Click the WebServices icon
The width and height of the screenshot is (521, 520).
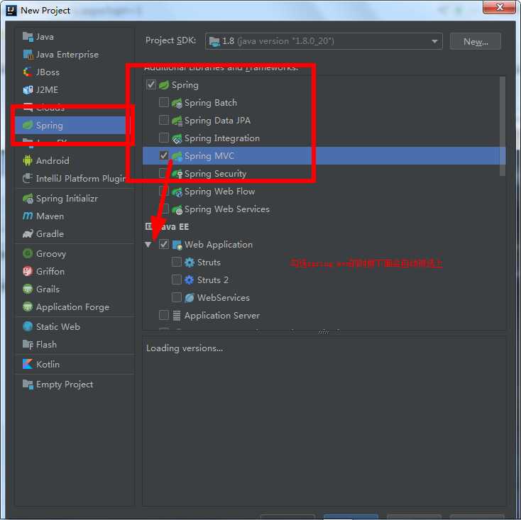pos(190,297)
